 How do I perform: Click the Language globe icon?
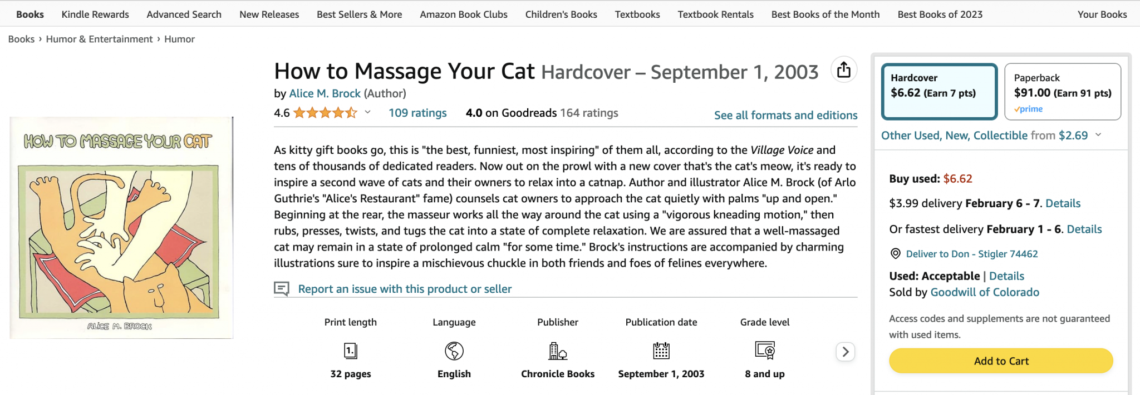click(x=454, y=351)
